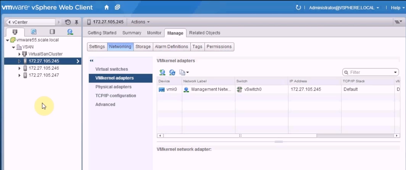Open the Related Objects tab
406x170 pixels.
205,33
